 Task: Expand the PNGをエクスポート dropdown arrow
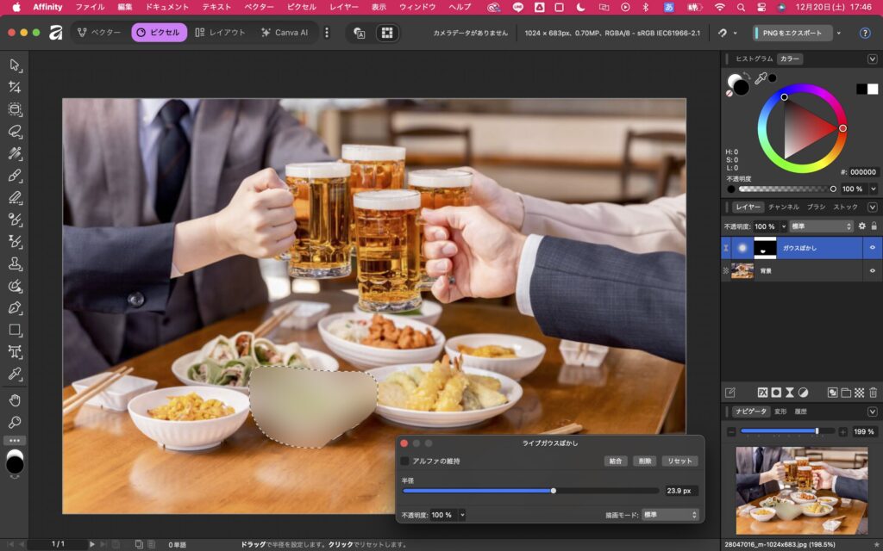839,33
